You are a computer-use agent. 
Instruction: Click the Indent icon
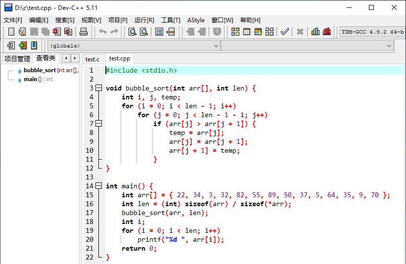[x=190, y=32]
